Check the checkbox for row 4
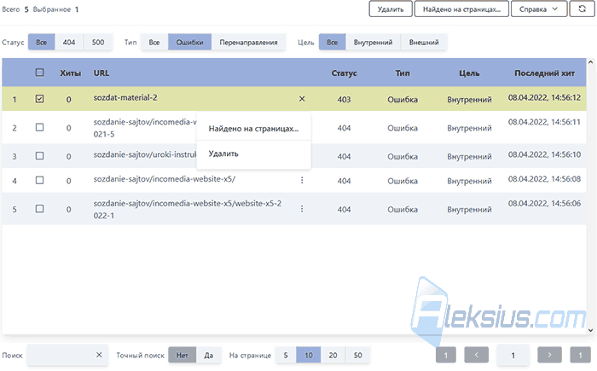 click(x=39, y=180)
